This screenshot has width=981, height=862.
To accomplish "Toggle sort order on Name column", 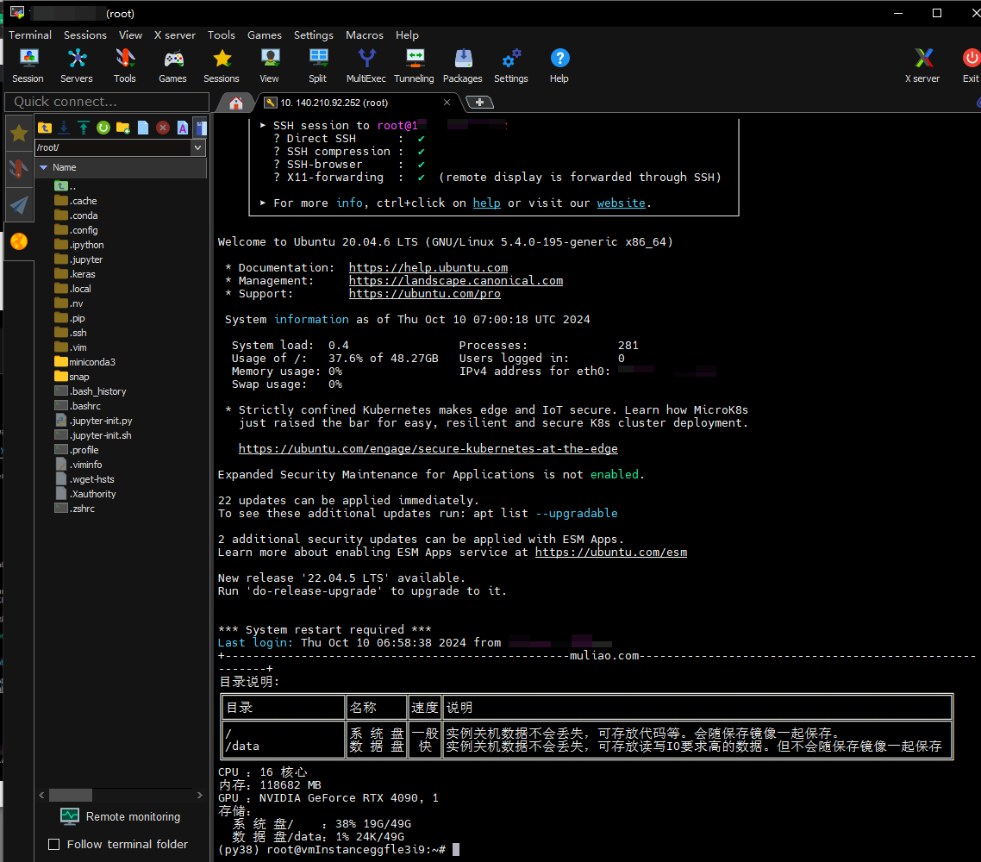I will pos(64,167).
